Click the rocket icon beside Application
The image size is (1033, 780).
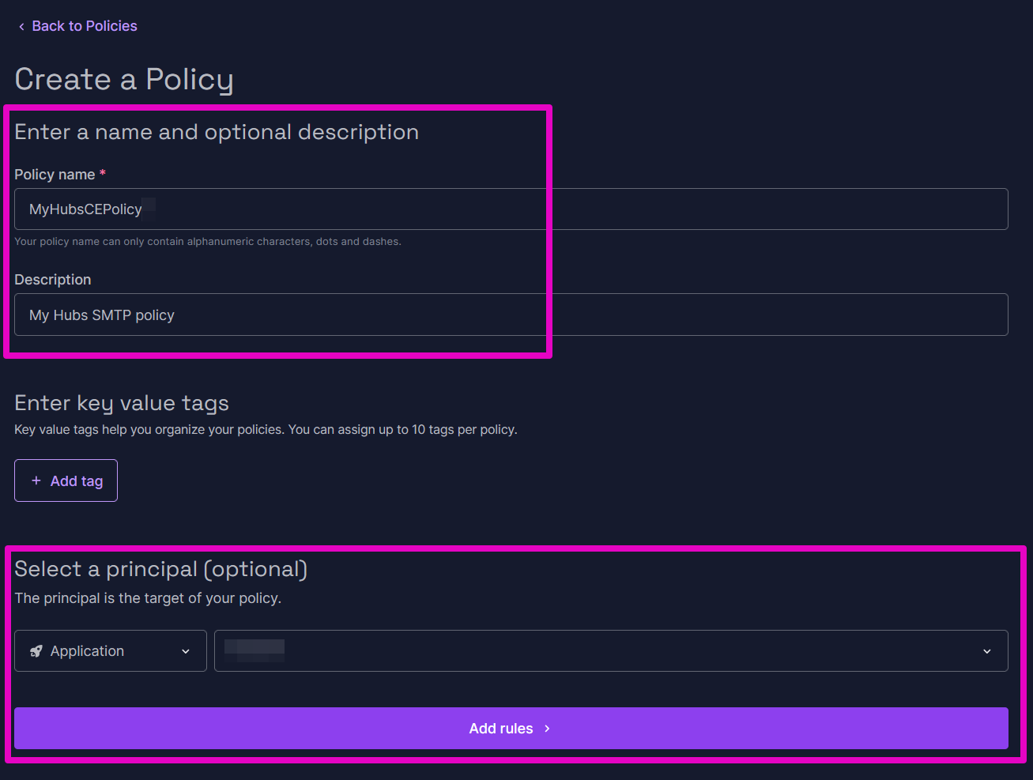coord(36,651)
